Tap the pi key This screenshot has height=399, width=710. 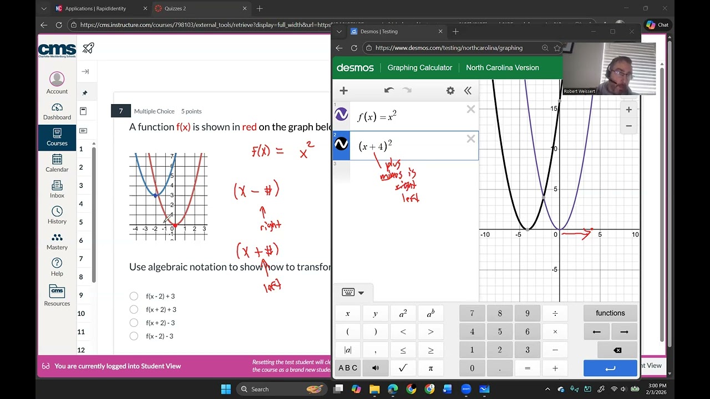[431, 368]
